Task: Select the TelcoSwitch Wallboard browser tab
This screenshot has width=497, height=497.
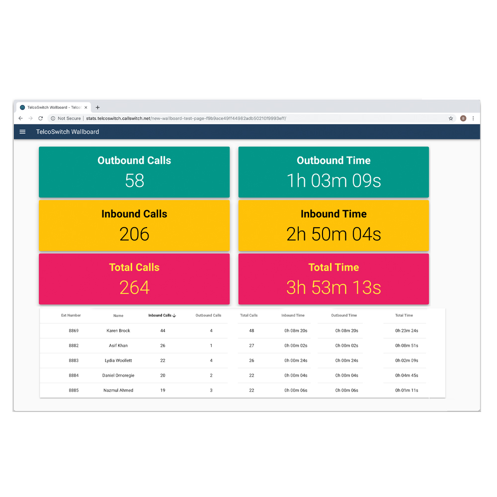Action: pyautogui.click(x=52, y=107)
